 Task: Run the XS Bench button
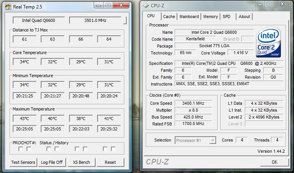point(82,162)
